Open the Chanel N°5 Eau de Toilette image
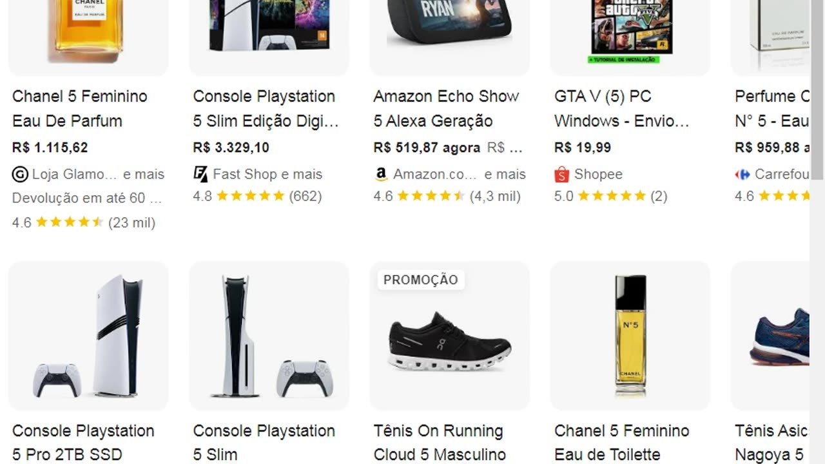This screenshot has width=825, height=464. coord(630,335)
